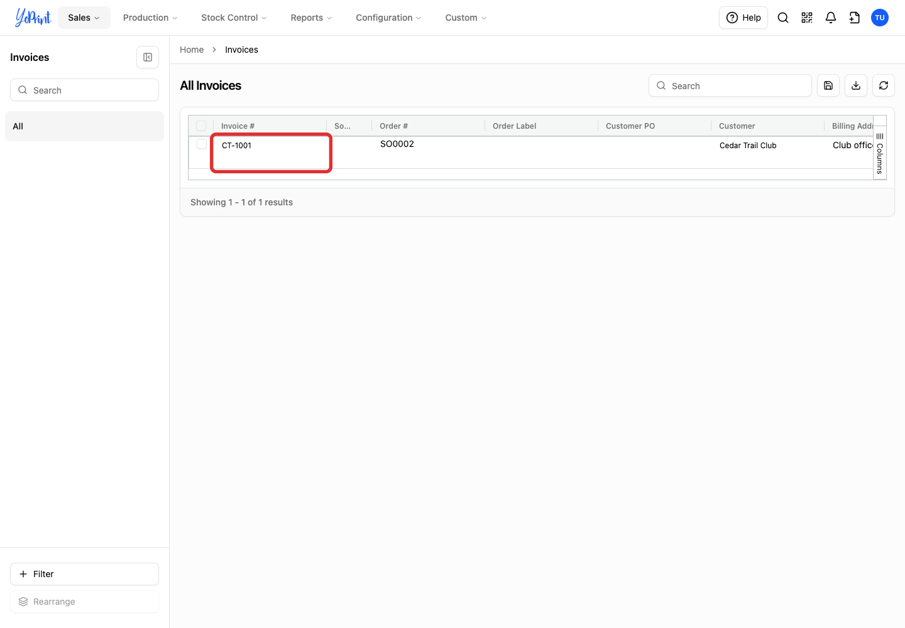
Task: Click the new document icon in header
Action: [x=855, y=18]
